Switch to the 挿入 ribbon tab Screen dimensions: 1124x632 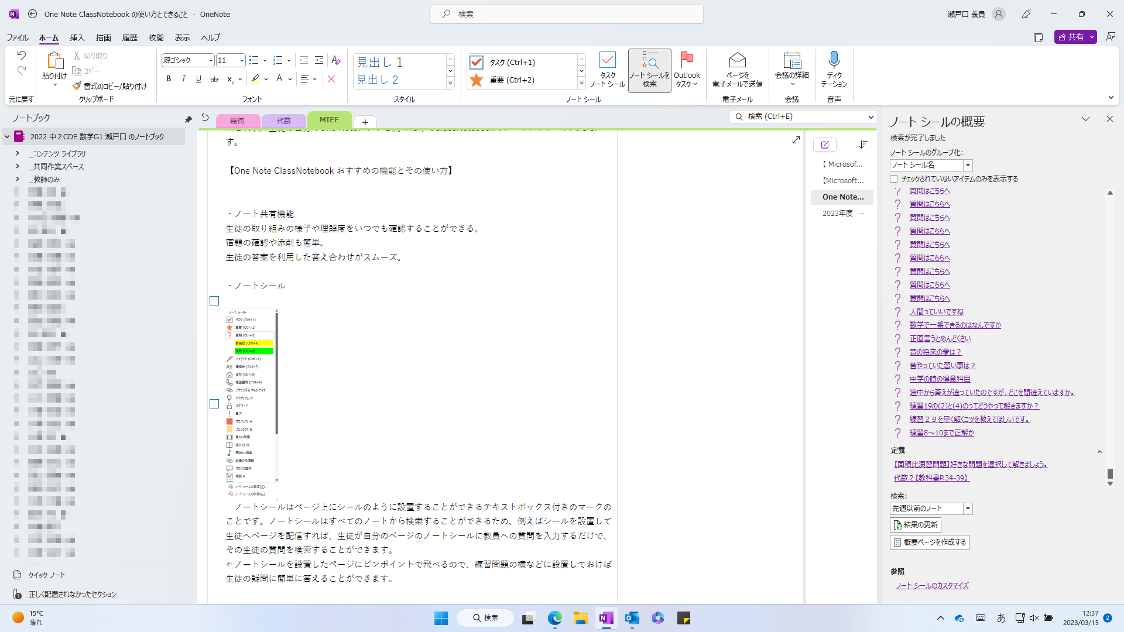click(x=77, y=37)
